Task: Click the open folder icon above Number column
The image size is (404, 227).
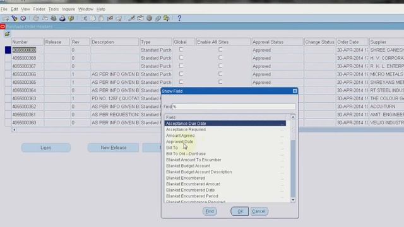Action: 7,33
